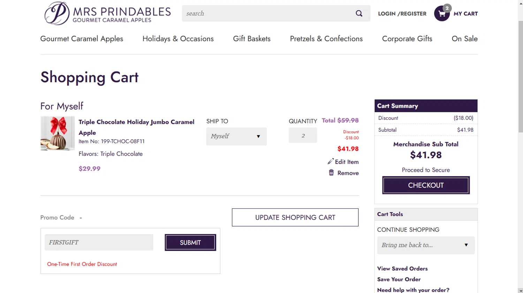Click the quantity input field
The width and height of the screenshot is (523, 293).
click(x=303, y=136)
